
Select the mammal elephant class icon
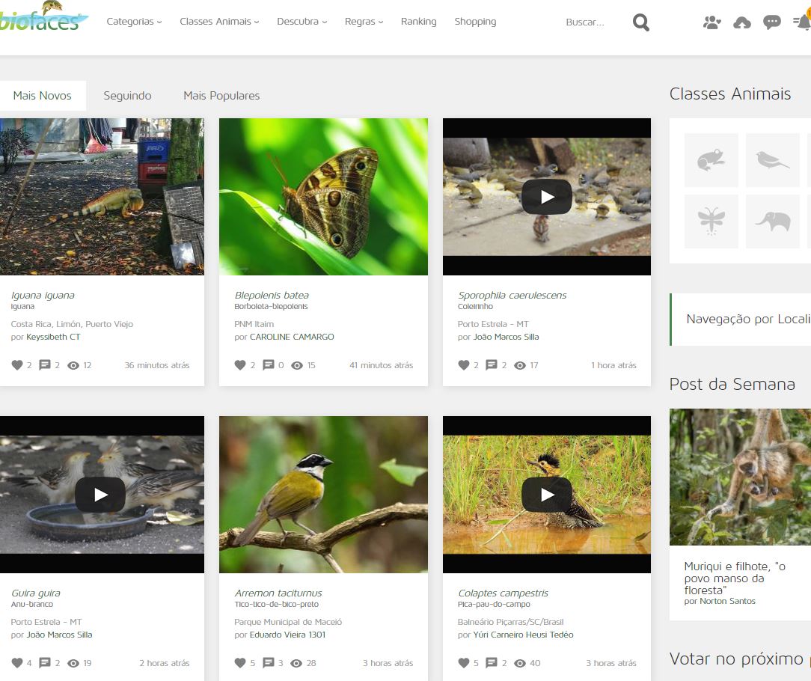coord(773,222)
